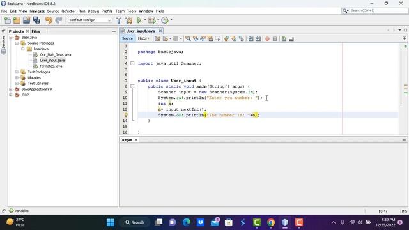Collapse the basicjava package node

coord(23,49)
